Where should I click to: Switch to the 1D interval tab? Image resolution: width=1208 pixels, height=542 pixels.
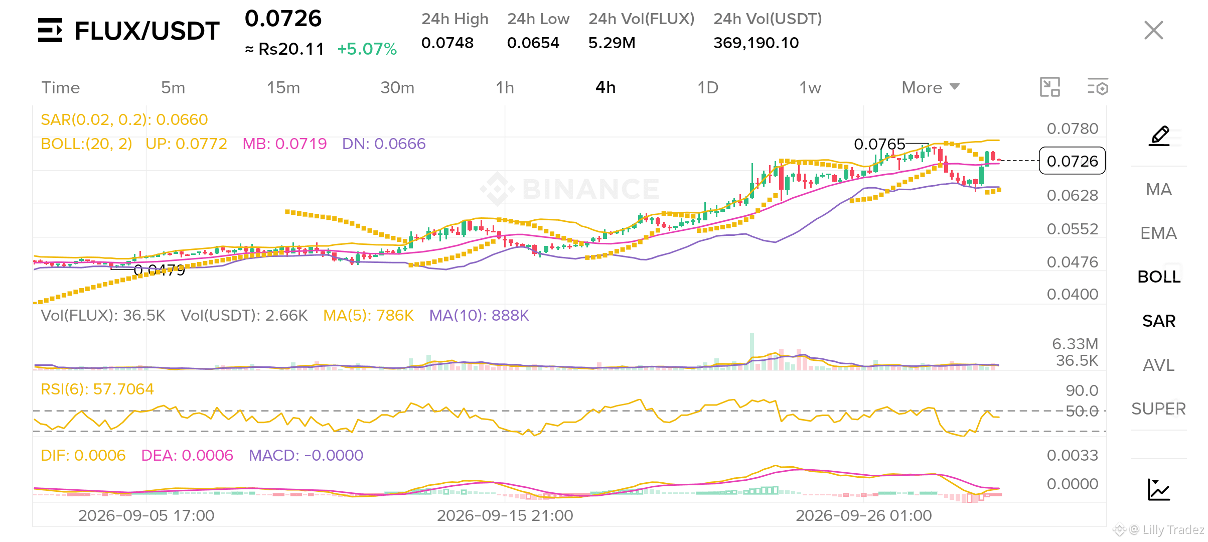pos(708,87)
